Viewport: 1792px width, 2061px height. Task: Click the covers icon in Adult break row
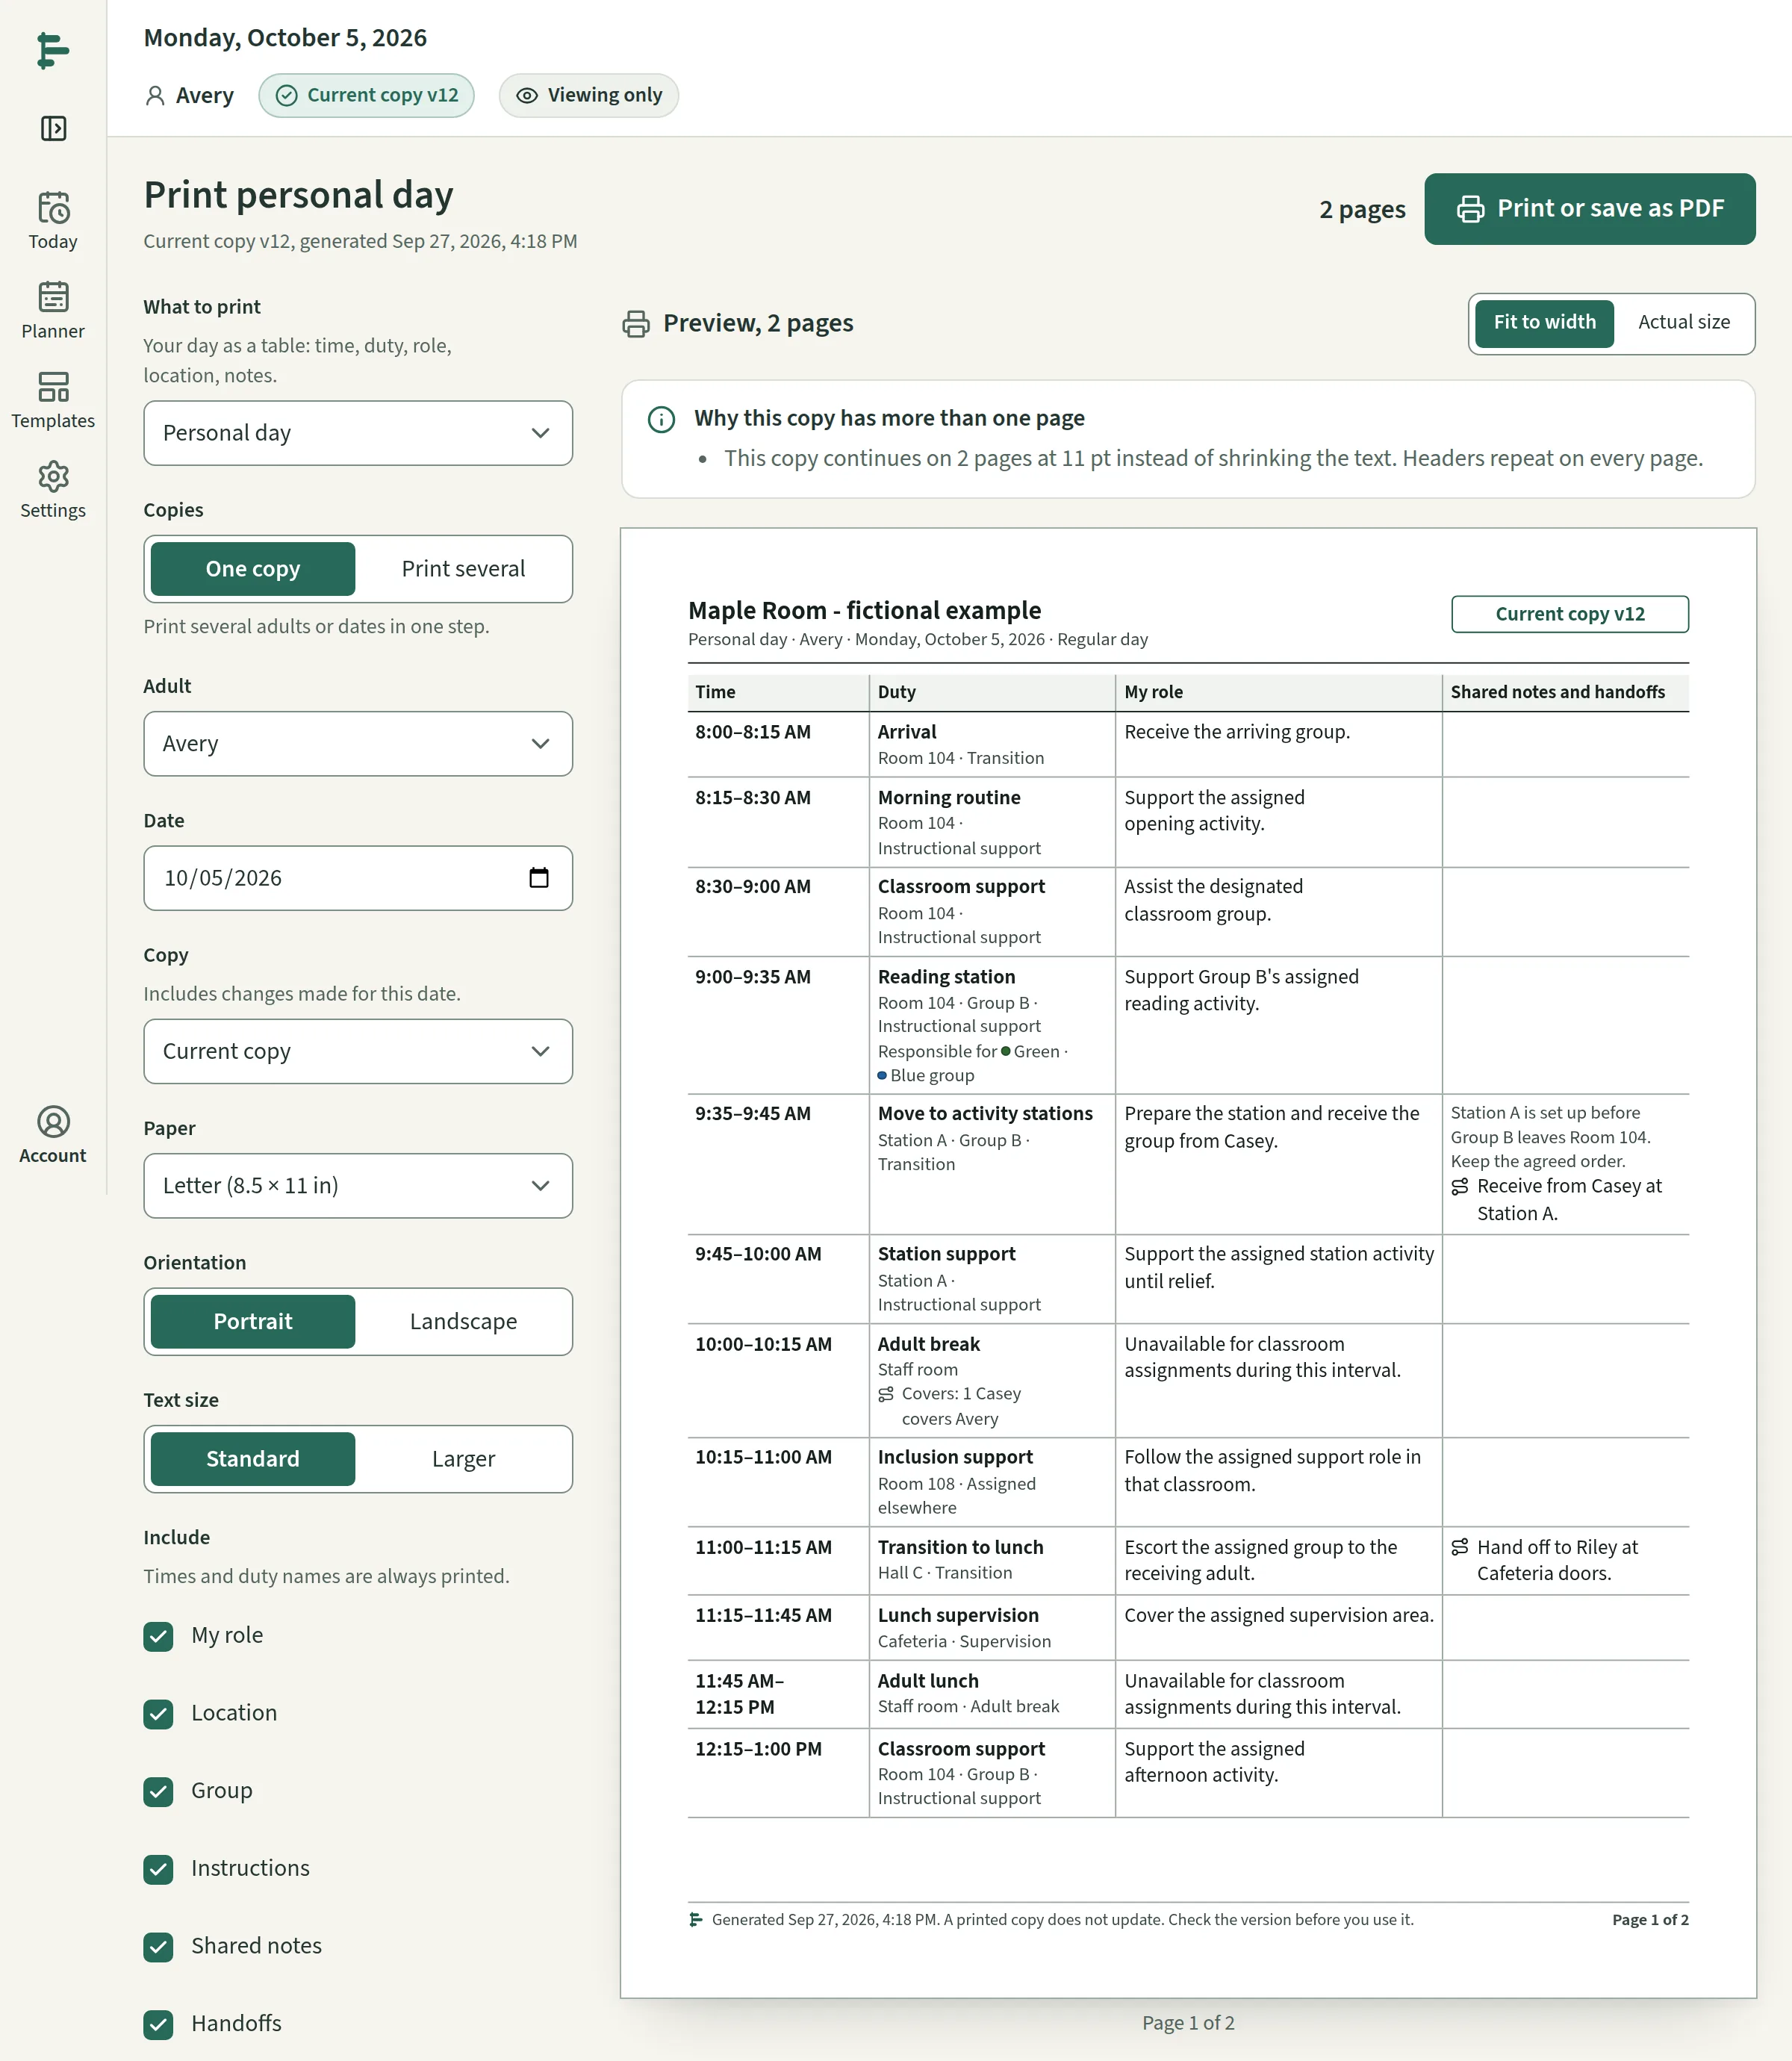click(x=886, y=1394)
